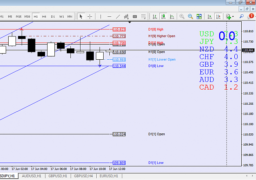Click the NZD currency strength row
This screenshot has height=180, width=256.
[219, 49]
